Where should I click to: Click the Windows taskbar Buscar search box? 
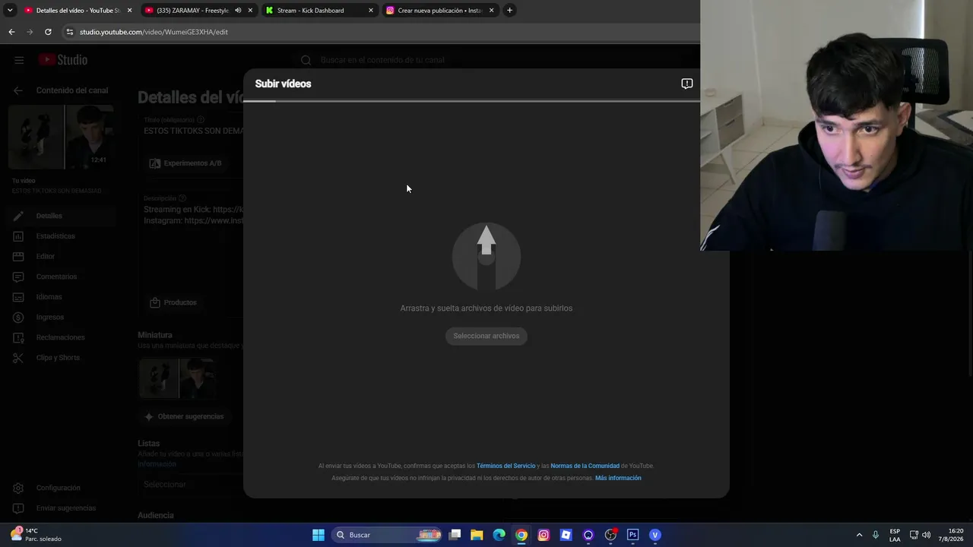tap(388, 535)
